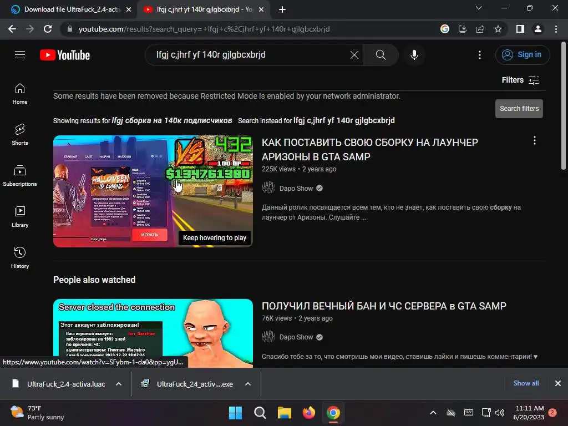Image resolution: width=568 pixels, height=426 pixels.
Task: Open weather widget Partly sunny
Action: pyautogui.click(x=37, y=413)
